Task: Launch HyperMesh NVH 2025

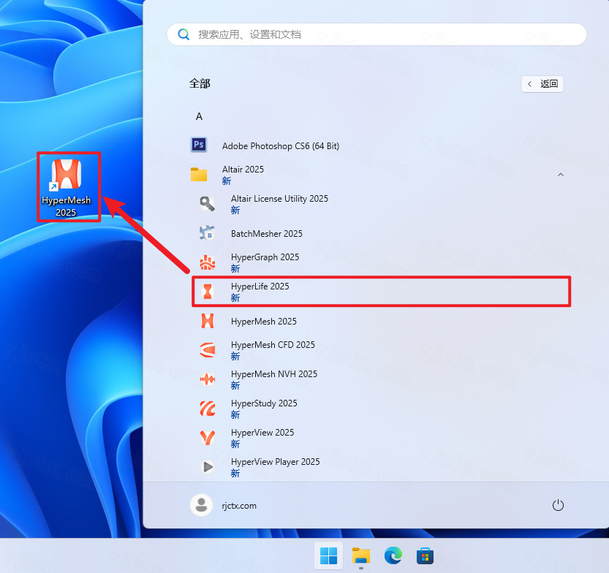Action: (x=273, y=379)
